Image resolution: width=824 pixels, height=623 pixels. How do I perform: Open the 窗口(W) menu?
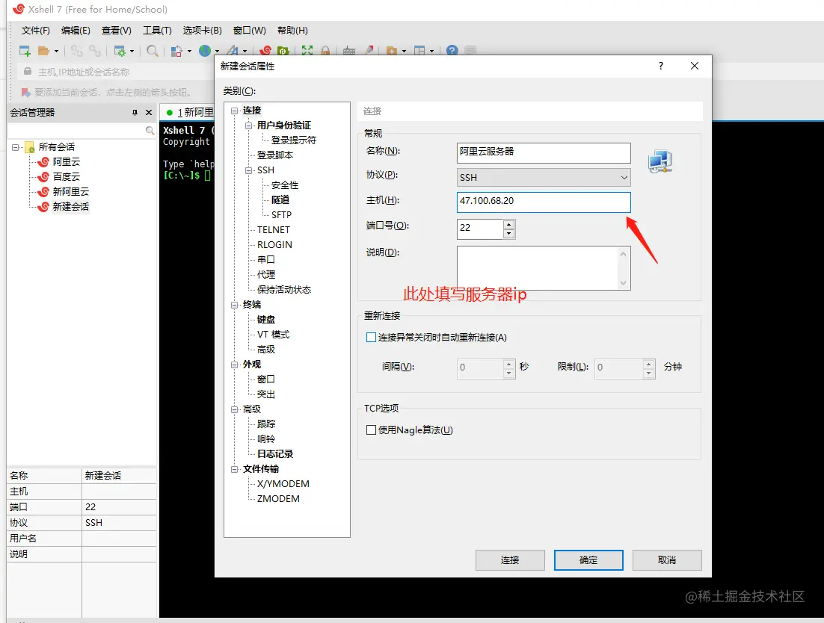point(250,31)
